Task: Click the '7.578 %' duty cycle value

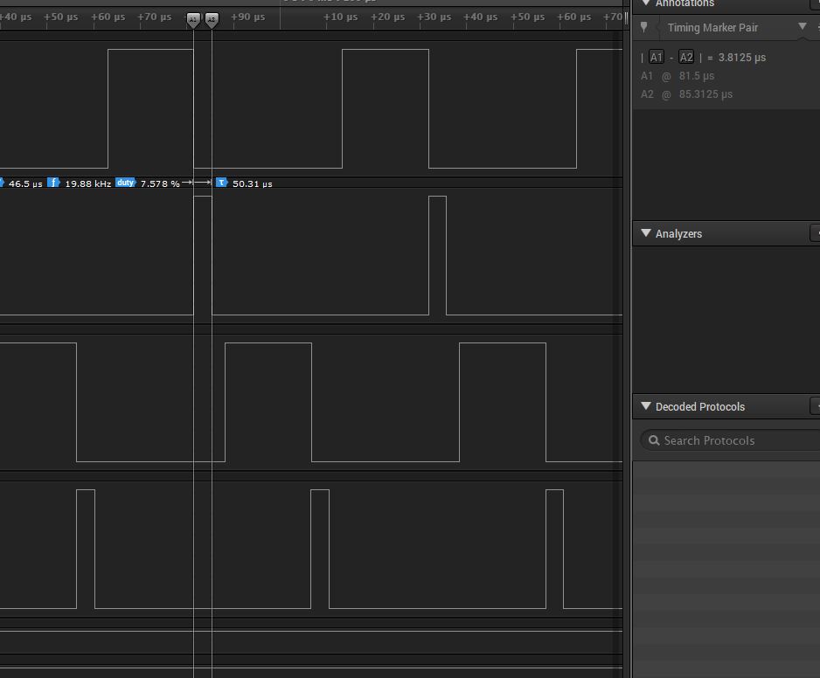Action: [160, 183]
